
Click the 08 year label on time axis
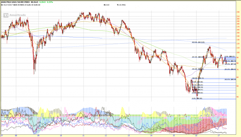pos(16,135)
